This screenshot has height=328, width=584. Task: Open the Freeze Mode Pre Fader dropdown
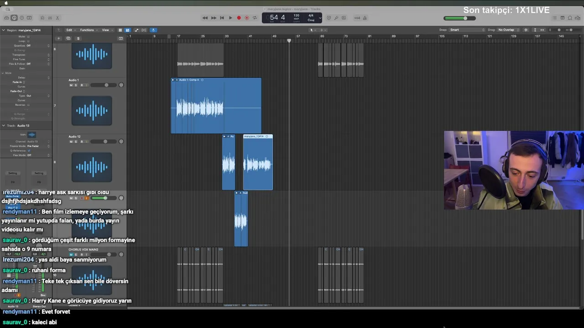click(x=38, y=146)
